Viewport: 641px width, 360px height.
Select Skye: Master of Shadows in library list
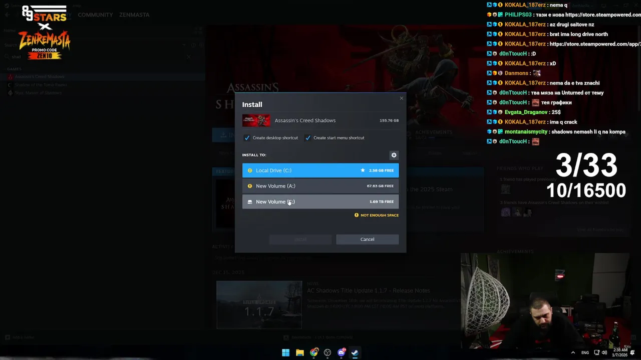click(x=38, y=92)
